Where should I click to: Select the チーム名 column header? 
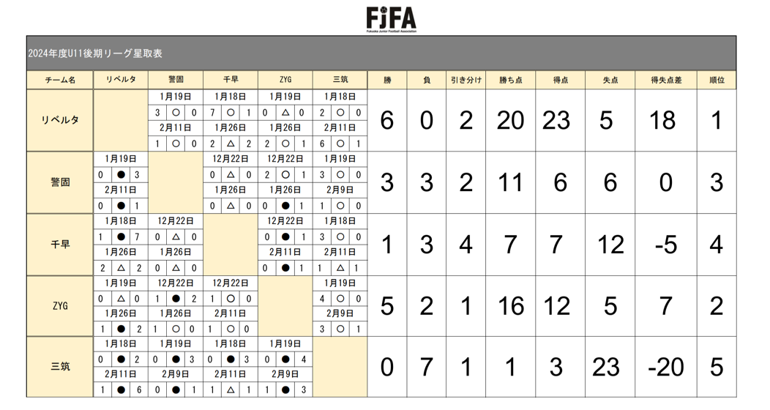tap(60, 80)
